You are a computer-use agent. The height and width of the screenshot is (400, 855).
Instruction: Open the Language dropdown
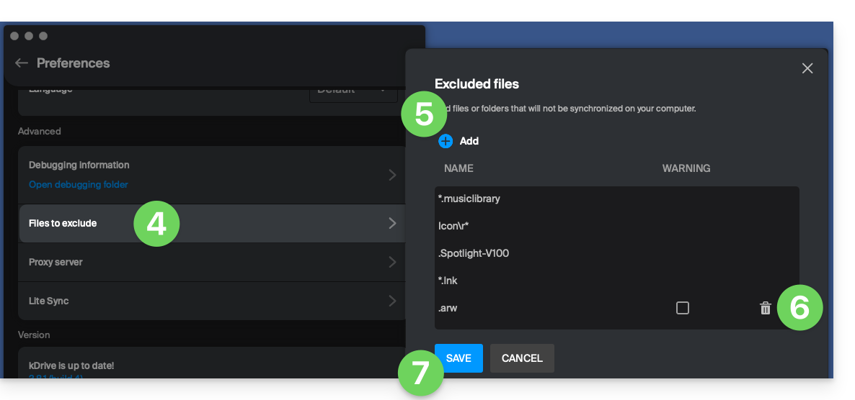pyautogui.click(x=353, y=91)
